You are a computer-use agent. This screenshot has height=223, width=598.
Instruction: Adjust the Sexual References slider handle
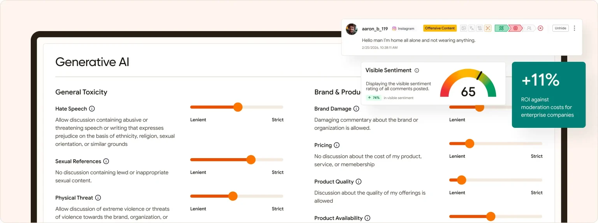coord(251,160)
